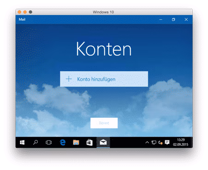Click the Windows 10 window title
The height and width of the screenshot is (170, 208).
click(x=103, y=12)
